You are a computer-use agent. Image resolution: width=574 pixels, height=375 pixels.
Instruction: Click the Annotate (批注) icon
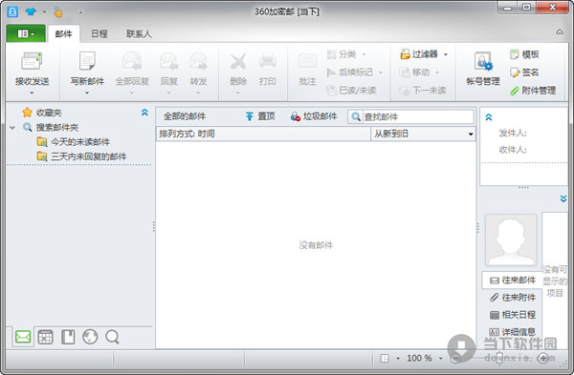[x=307, y=61]
